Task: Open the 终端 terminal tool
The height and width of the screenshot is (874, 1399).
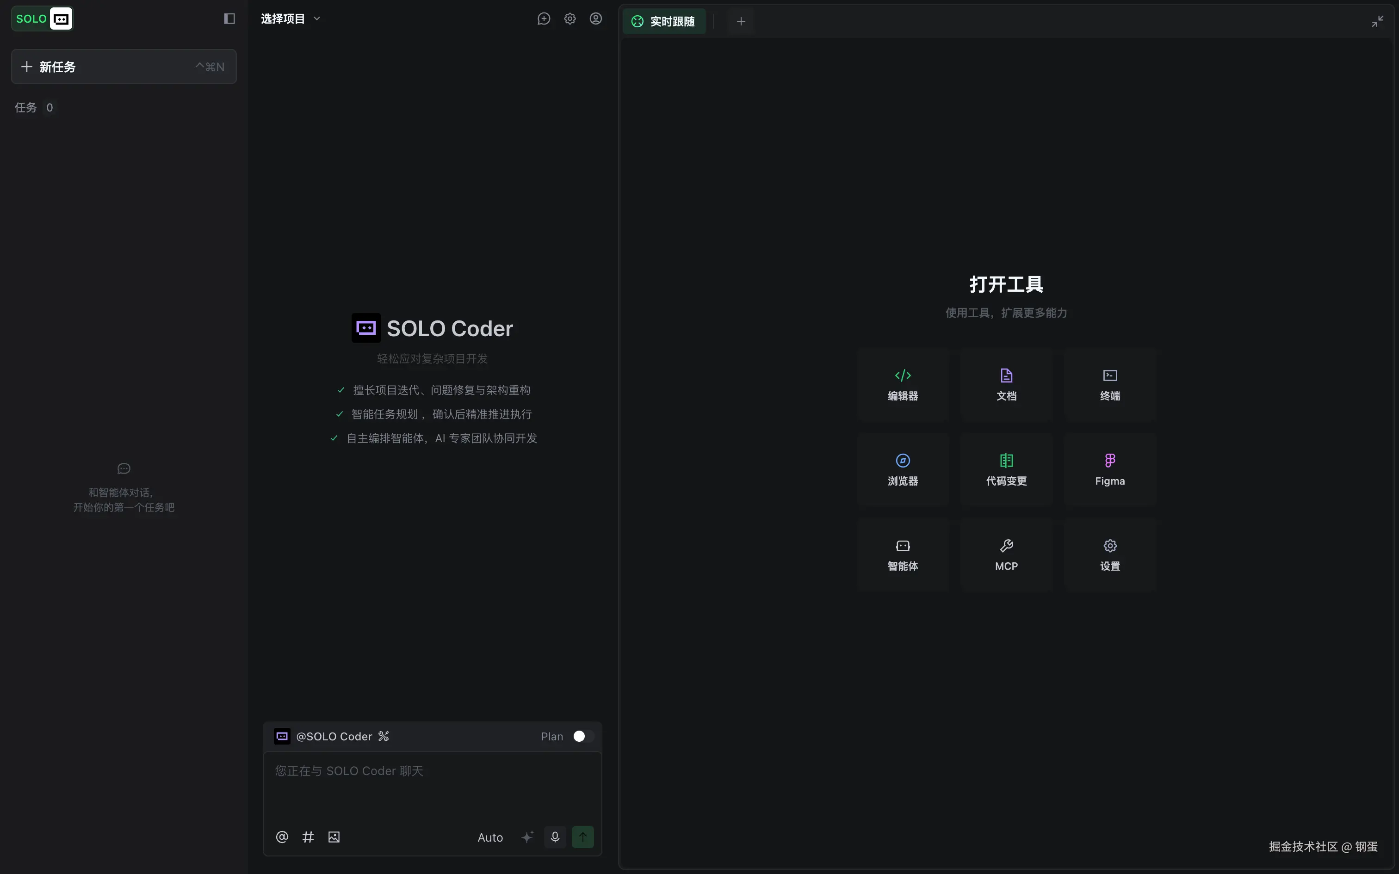Action: coord(1109,385)
